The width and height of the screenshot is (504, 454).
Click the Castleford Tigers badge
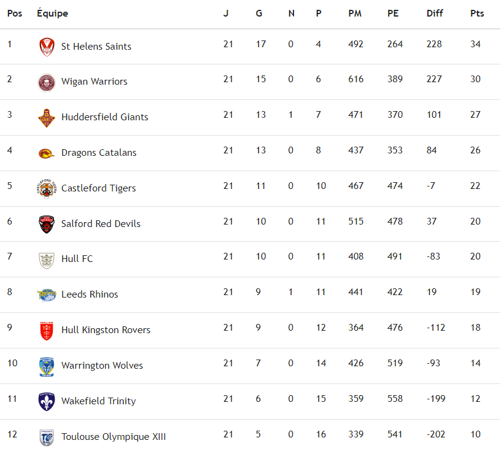point(47,188)
